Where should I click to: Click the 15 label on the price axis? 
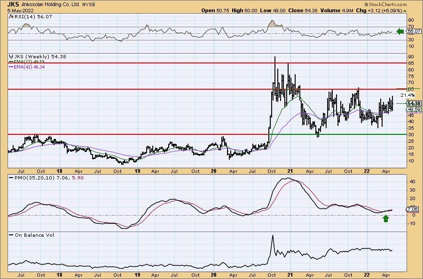pos(411,155)
